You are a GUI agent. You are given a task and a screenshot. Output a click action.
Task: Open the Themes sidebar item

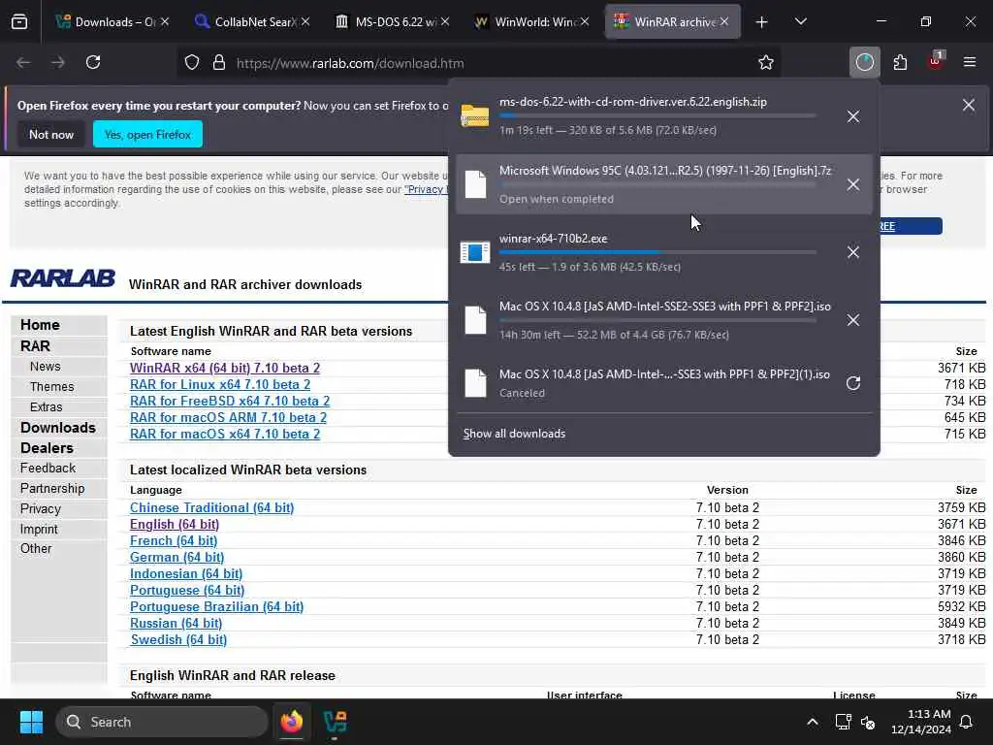[x=52, y=387]
